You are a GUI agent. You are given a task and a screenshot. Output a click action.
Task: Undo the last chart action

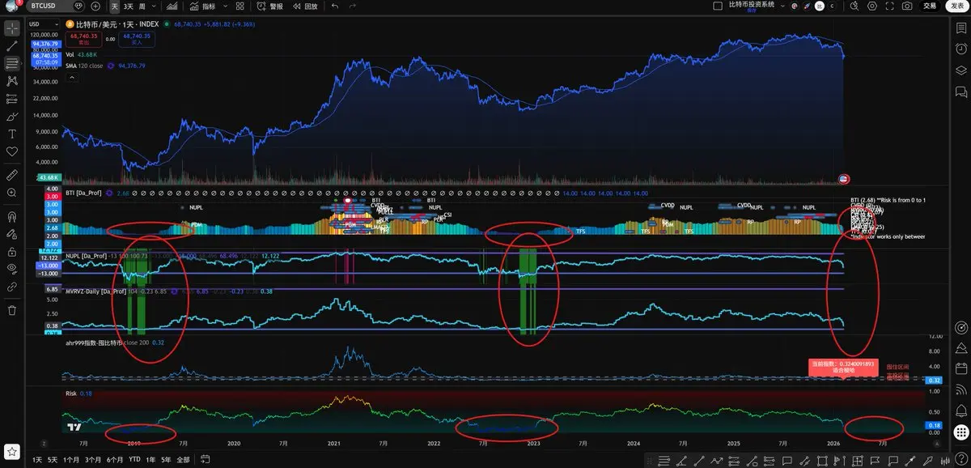coord(335,6)
